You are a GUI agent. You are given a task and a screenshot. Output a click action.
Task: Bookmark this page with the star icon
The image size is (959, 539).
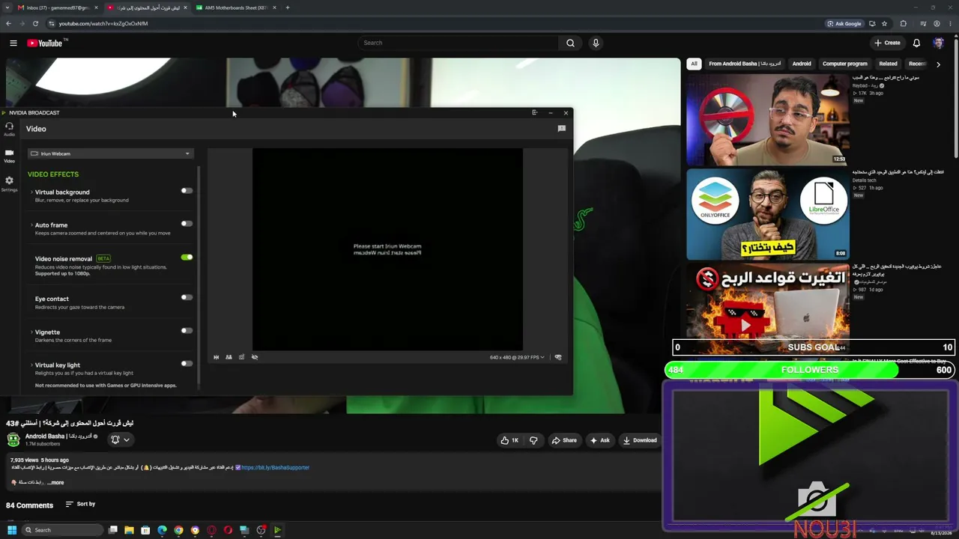tap(884, 23)
